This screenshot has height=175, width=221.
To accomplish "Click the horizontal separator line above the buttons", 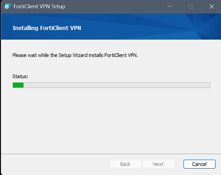I will click(x=111, y=154).
